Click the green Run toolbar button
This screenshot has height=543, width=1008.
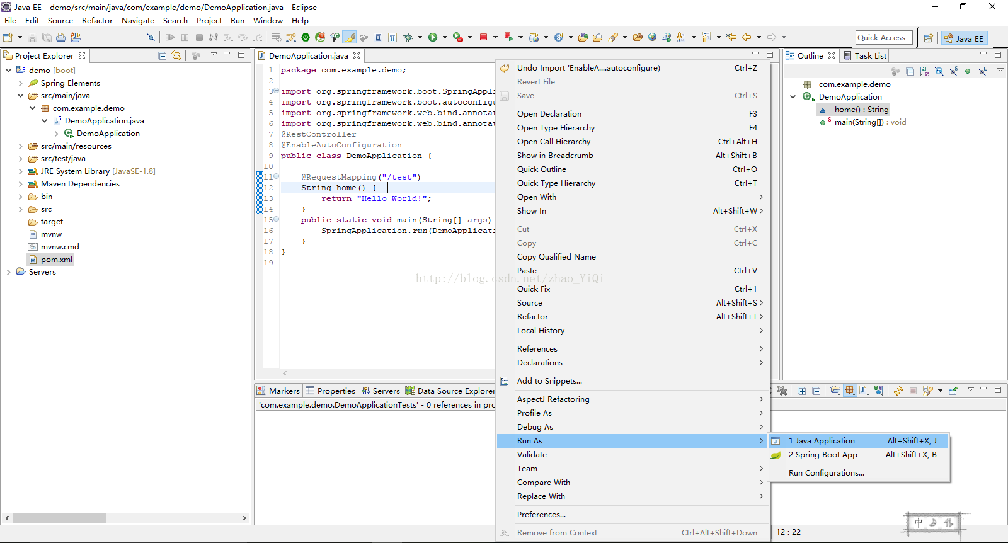[433, 37]
